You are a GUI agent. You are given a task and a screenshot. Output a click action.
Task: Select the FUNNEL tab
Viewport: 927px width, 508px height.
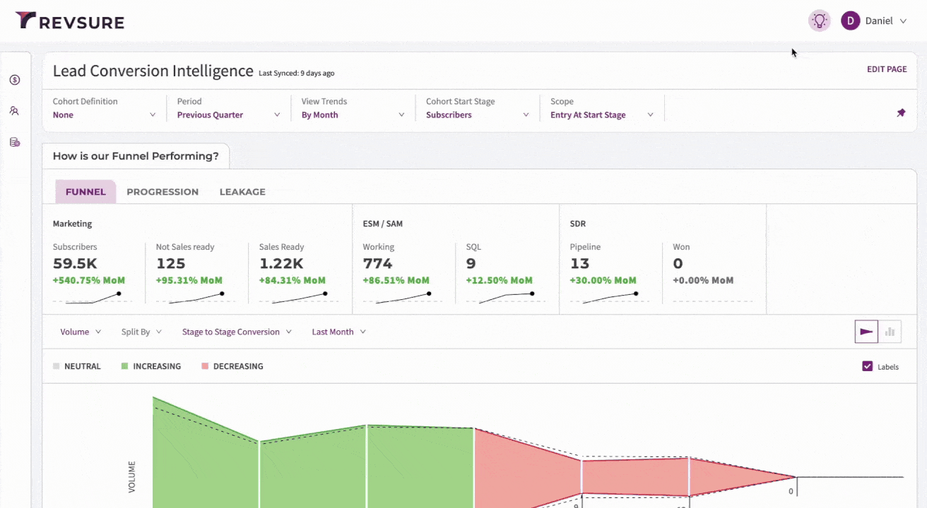(85, 192)
